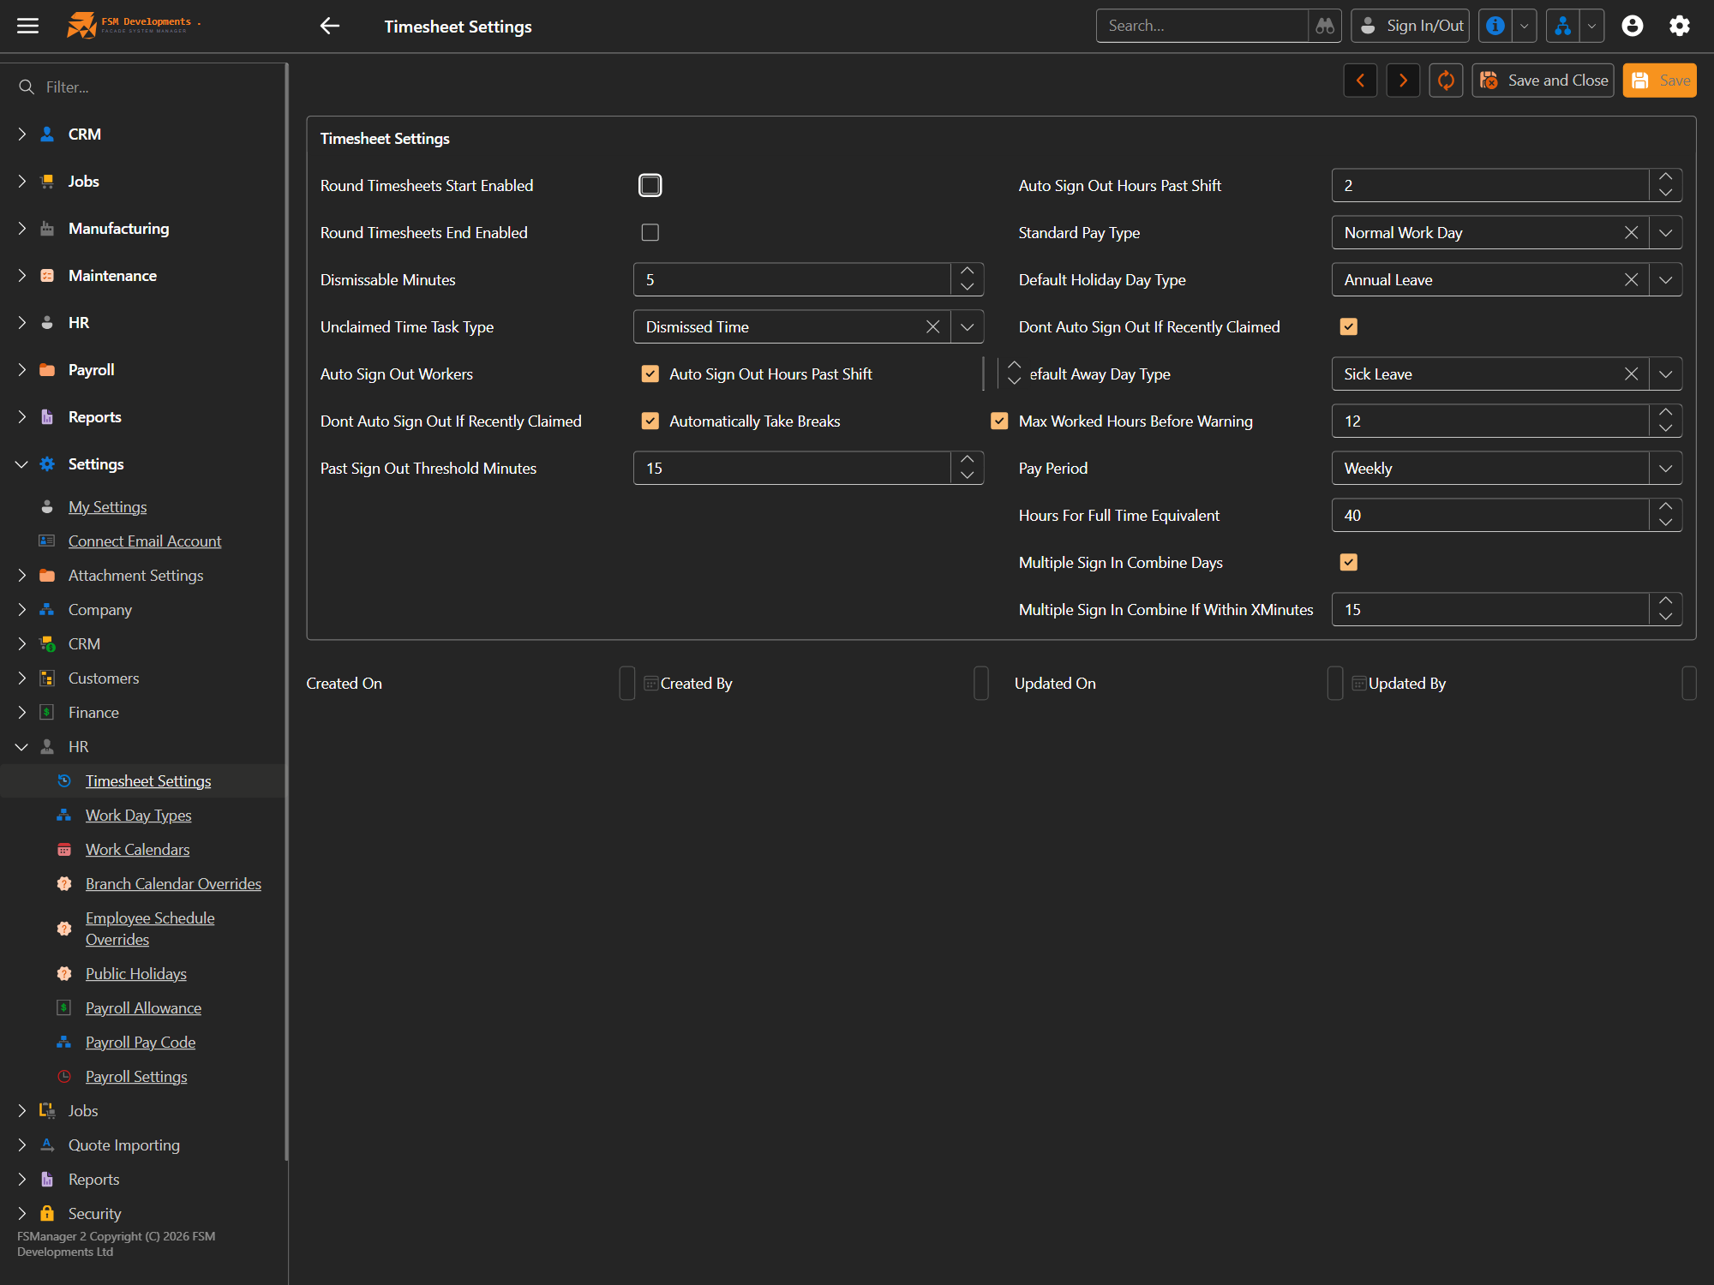Image resolution: width=1714 pixels, height=1285 pixels.
Task: Open the Finance settings item
Action: click(x=93, y=713)
